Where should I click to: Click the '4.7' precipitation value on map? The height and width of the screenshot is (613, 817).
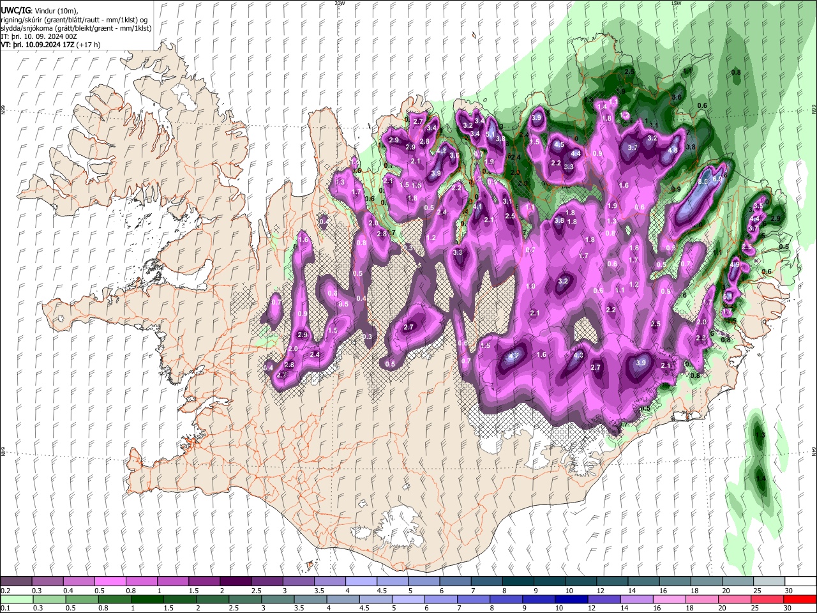514,356
